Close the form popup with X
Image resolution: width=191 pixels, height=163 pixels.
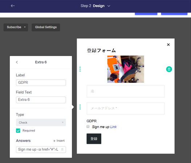point(168,44)
